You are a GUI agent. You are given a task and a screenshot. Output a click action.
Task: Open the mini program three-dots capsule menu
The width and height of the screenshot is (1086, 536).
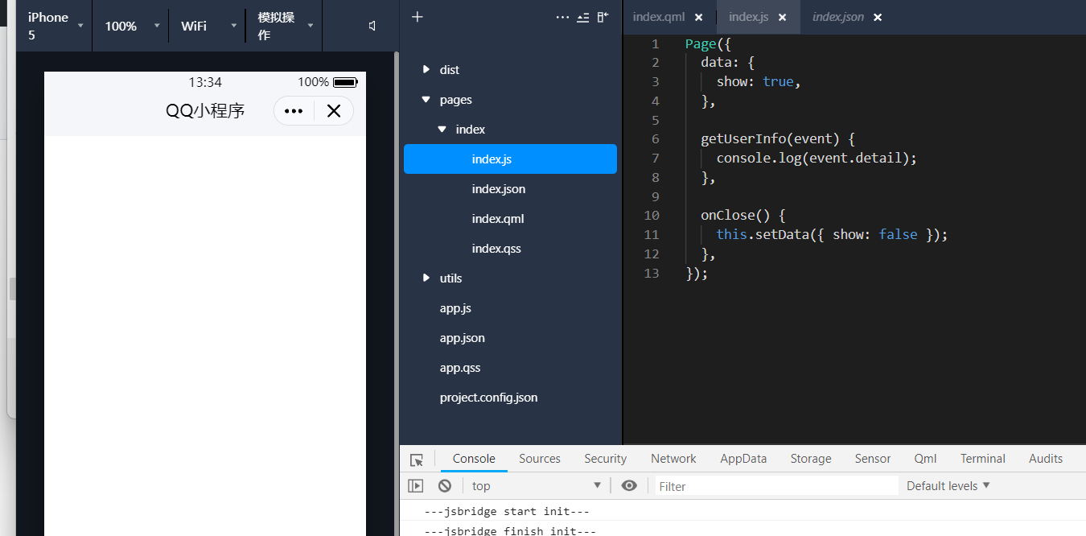point(294,111)
